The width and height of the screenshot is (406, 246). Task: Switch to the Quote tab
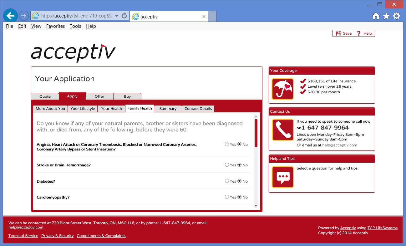tap(45, 96)
